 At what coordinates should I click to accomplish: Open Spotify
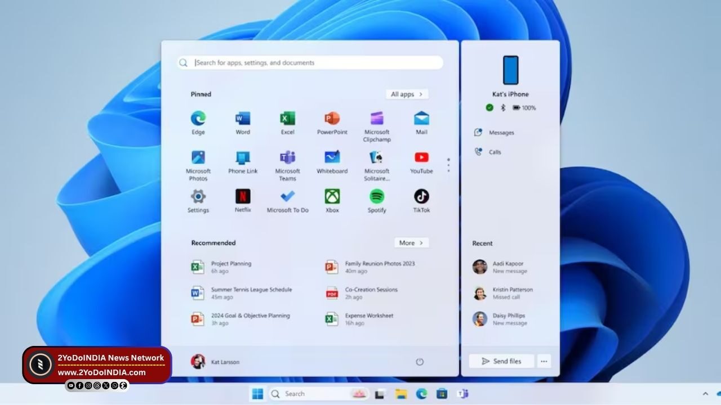pos(377,201)
